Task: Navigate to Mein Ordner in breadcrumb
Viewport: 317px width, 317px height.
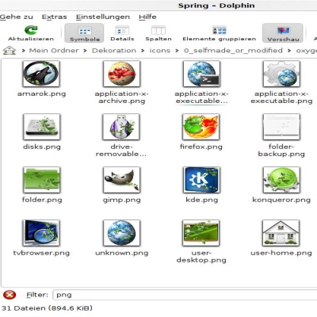Action: (x=54, y=51)
